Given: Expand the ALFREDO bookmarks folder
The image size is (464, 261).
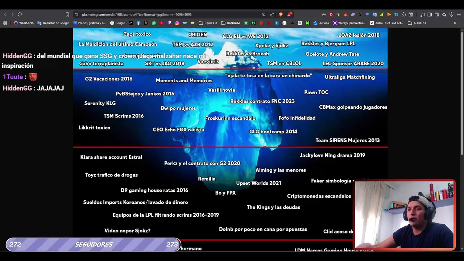Looking at the screenshot, I should coord(417,23).
